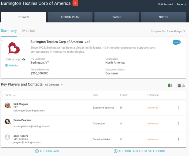Go to the Tasks tab
This screenshot has width=189, height=156.
[117, 17]
